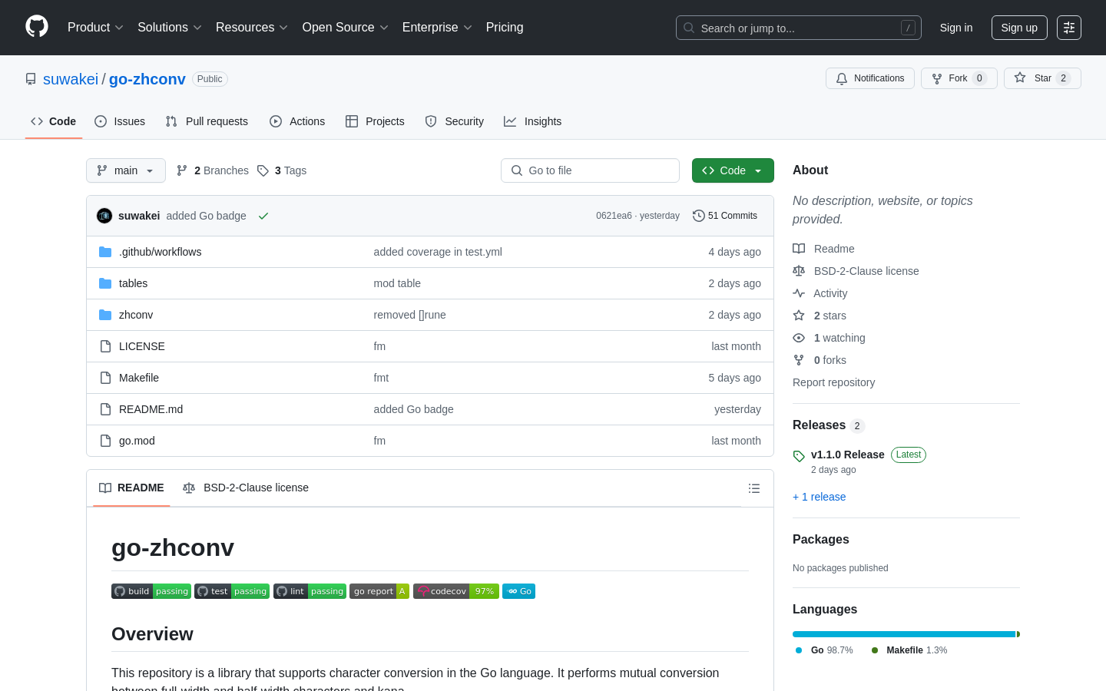
Task: Expand the Resources menu
Action: 252,28
